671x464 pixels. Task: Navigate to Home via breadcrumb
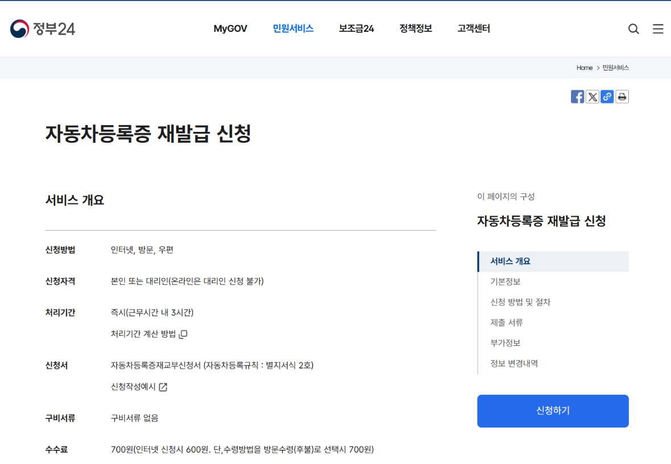(585, 67)
